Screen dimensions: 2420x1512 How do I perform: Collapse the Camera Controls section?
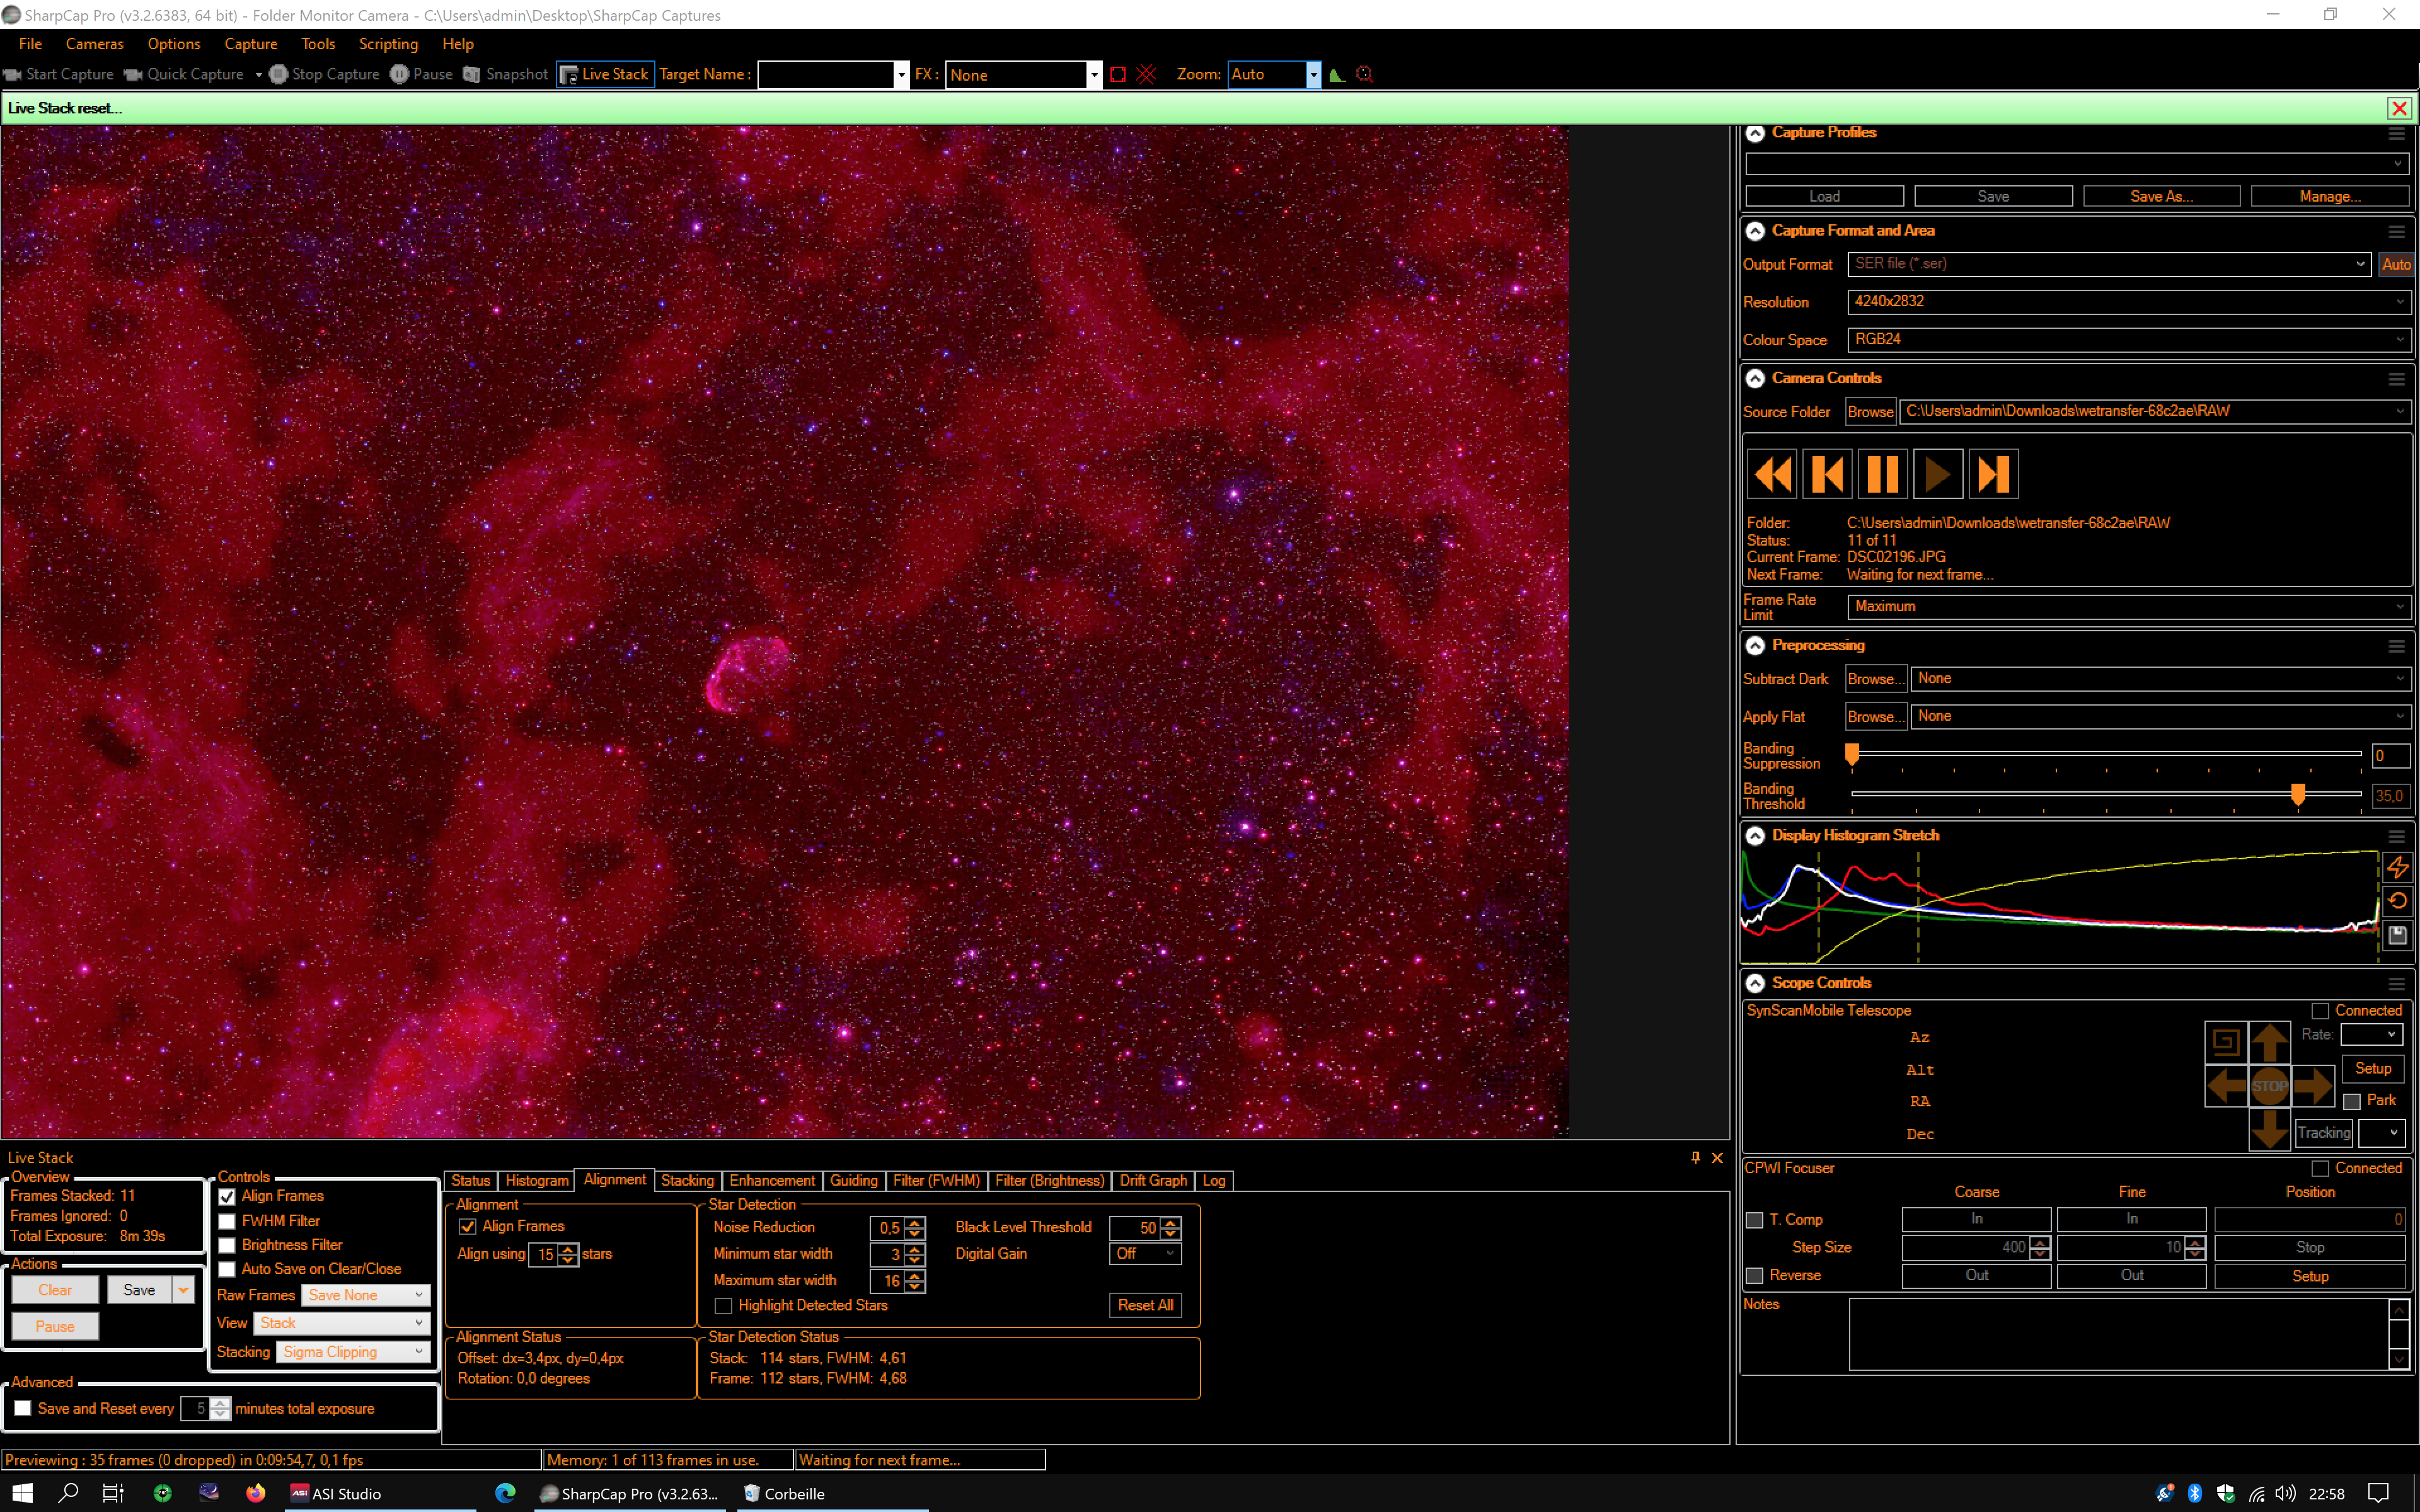(1755, 379)
